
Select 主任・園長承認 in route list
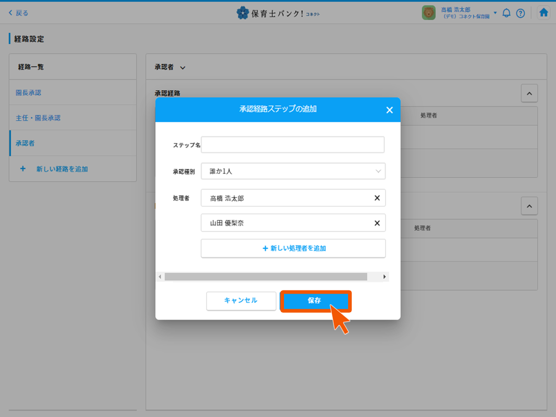[38, 118]
